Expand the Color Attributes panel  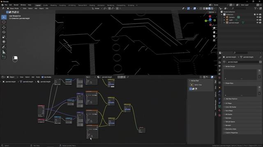231,107
